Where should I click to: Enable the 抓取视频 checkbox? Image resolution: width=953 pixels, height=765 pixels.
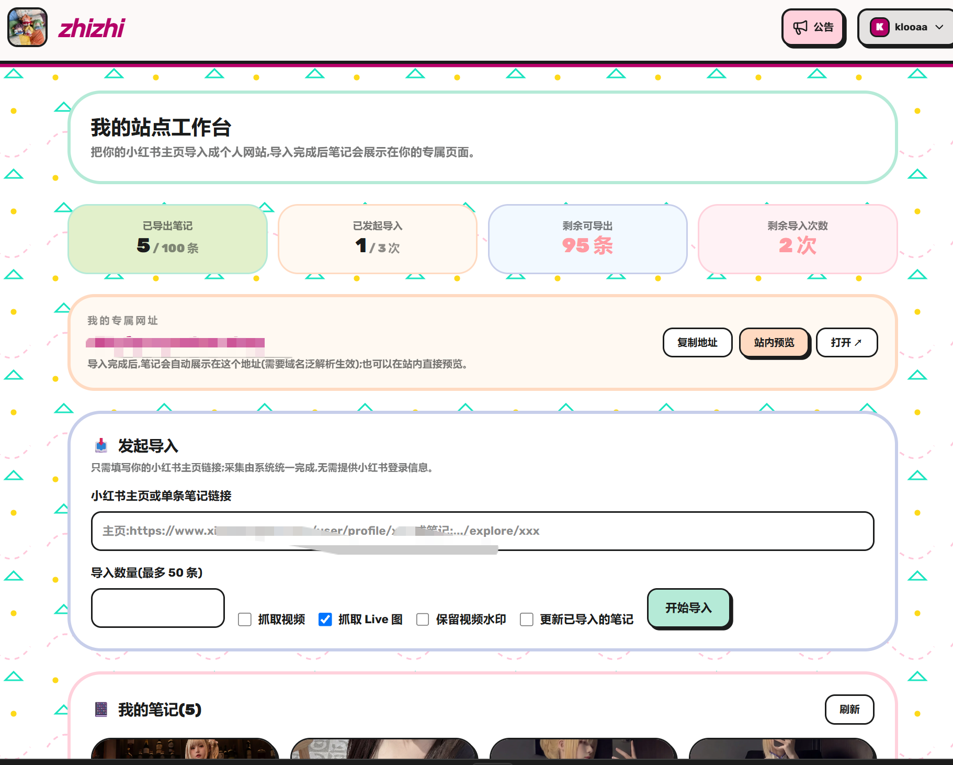pos(245,620)
